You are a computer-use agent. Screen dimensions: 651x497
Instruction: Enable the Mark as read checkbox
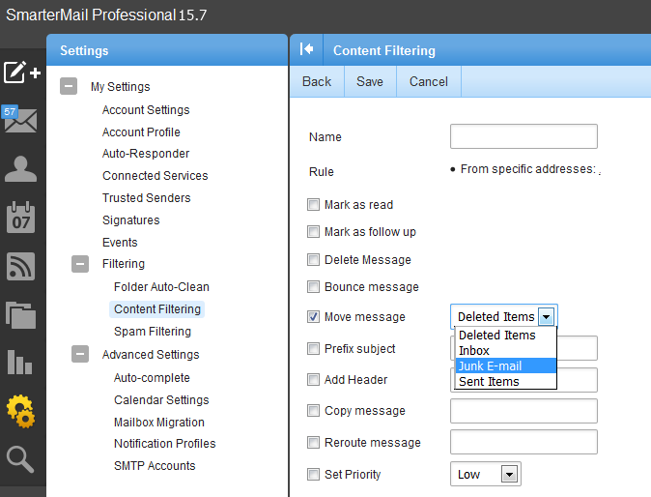point(313,205)
